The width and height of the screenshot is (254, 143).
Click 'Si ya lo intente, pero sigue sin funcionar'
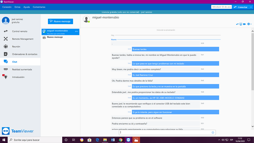175,112
